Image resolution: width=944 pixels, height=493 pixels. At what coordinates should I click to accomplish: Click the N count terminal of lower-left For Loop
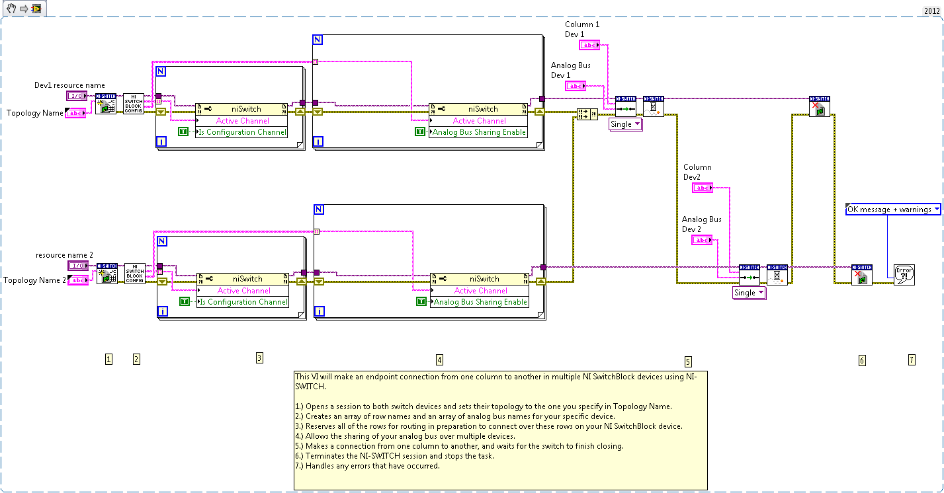[x=163, y=241]
